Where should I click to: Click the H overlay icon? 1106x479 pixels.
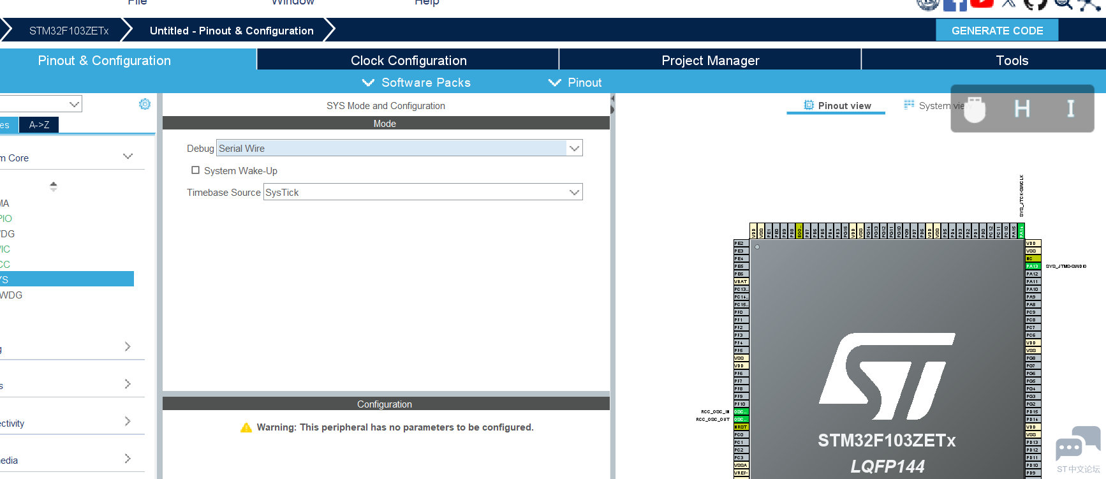(1022, 108)
